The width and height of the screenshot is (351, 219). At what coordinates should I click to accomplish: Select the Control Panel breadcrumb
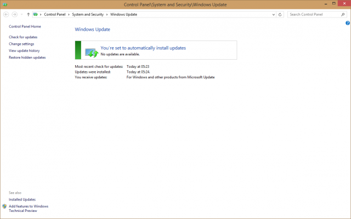coord(55,14)
